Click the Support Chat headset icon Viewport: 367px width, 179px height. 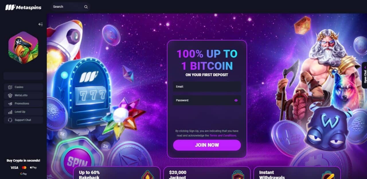10,120
